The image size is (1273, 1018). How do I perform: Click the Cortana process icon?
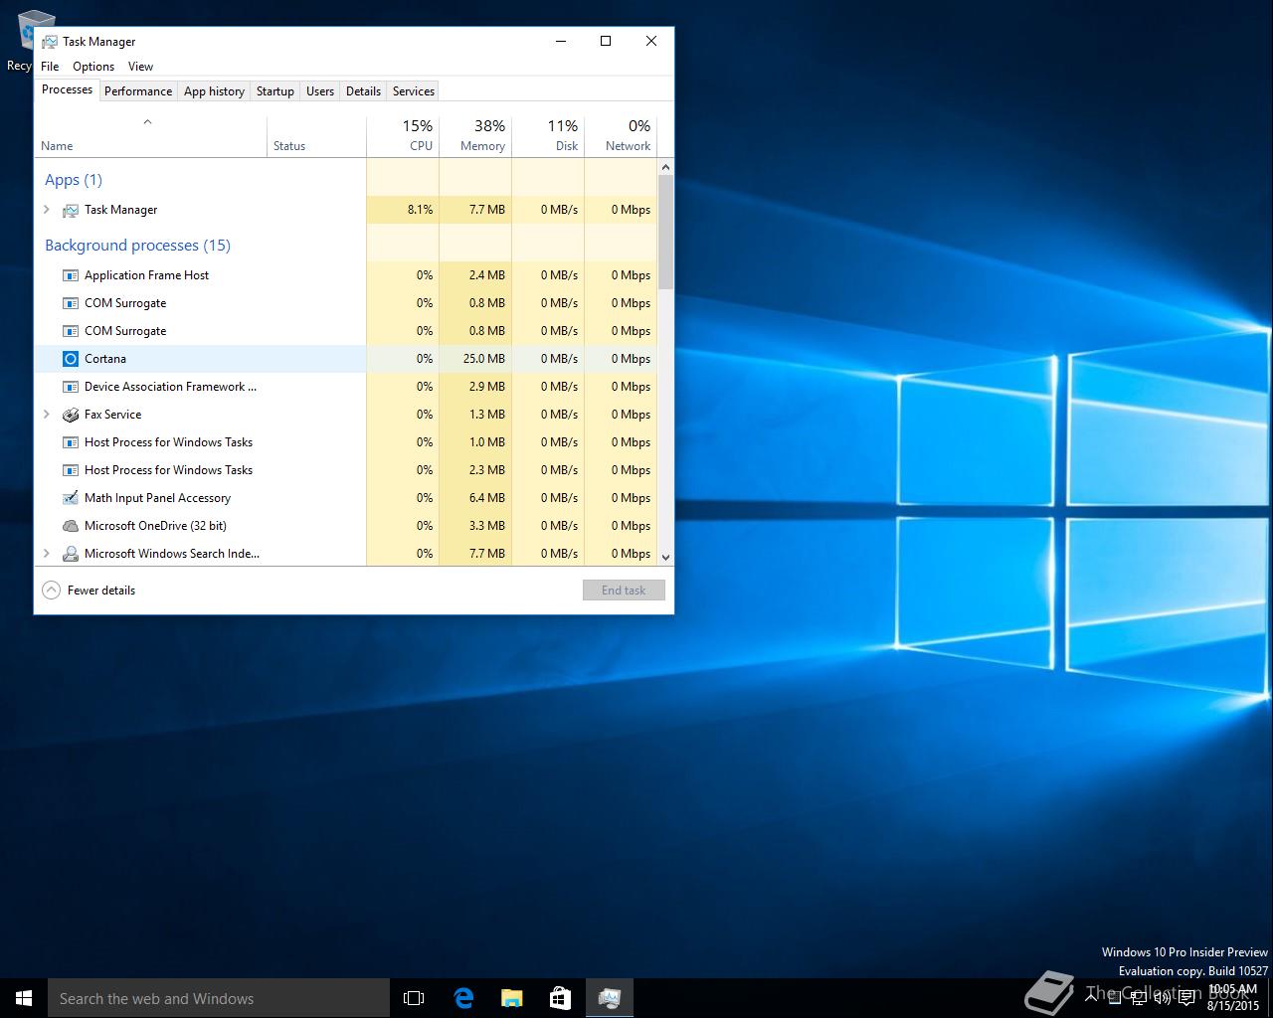71,359
